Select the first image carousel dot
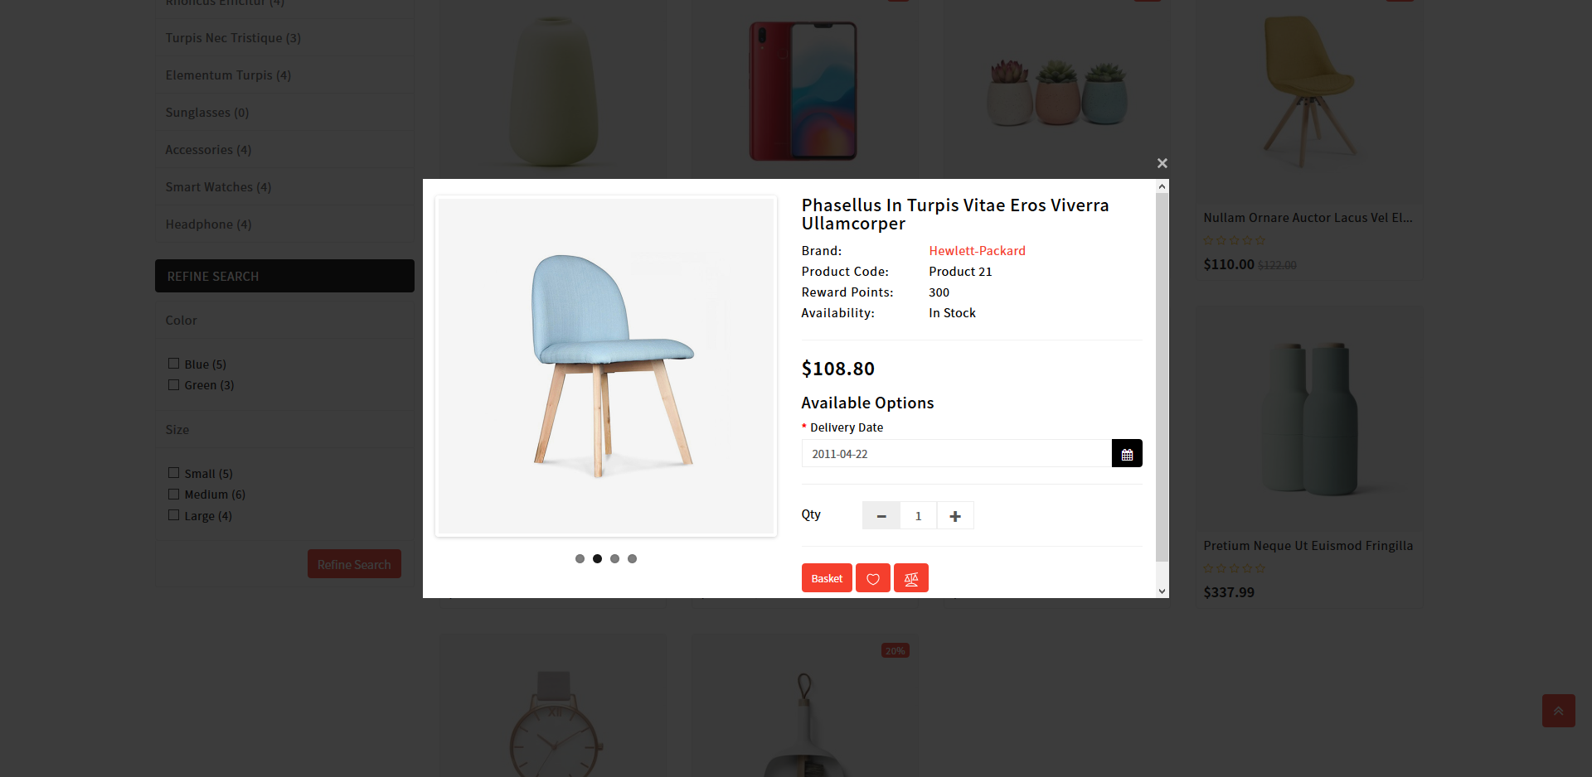 (580, 558)
